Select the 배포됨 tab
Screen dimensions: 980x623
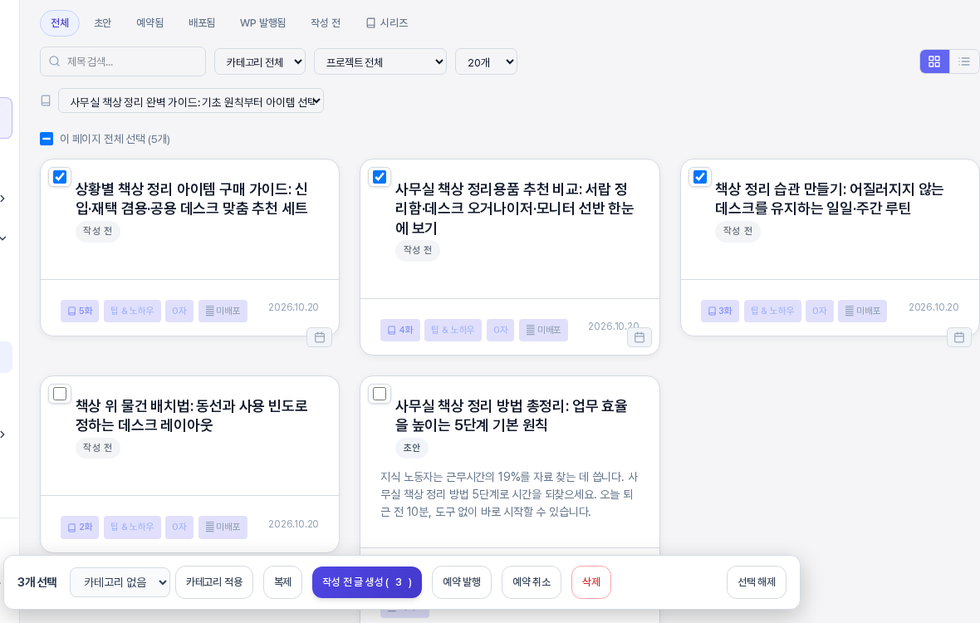click(202, 23)
